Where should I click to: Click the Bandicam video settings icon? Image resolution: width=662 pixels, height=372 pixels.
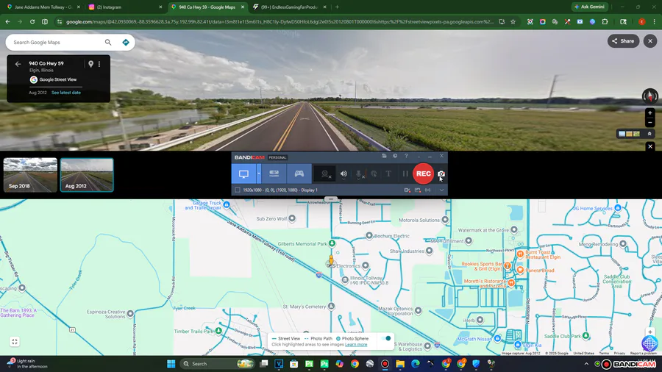click(407, 190)
